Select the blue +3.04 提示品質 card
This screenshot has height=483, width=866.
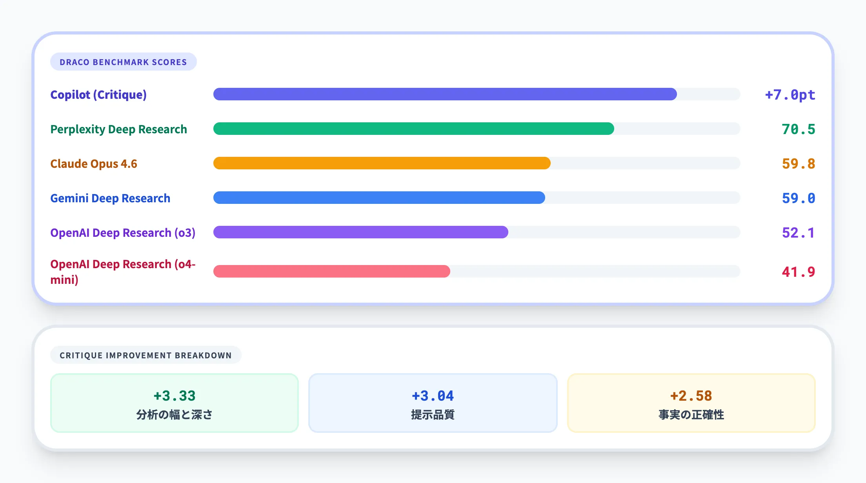click(x=433, y=403)
